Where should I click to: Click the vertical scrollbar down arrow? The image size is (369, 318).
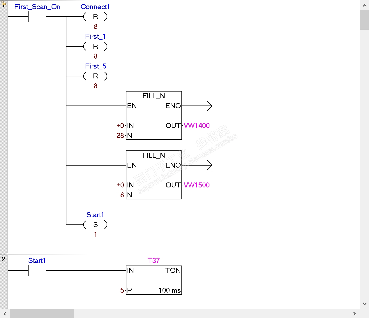coord(365,304)
